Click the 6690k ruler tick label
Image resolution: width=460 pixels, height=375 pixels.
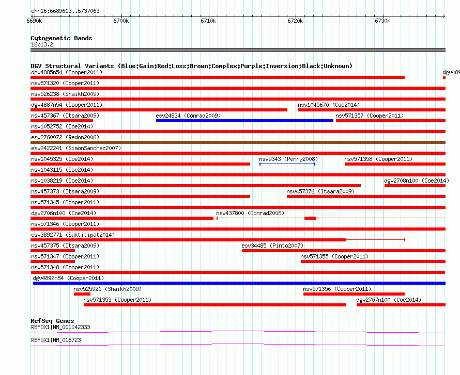[x=34, y=21]
